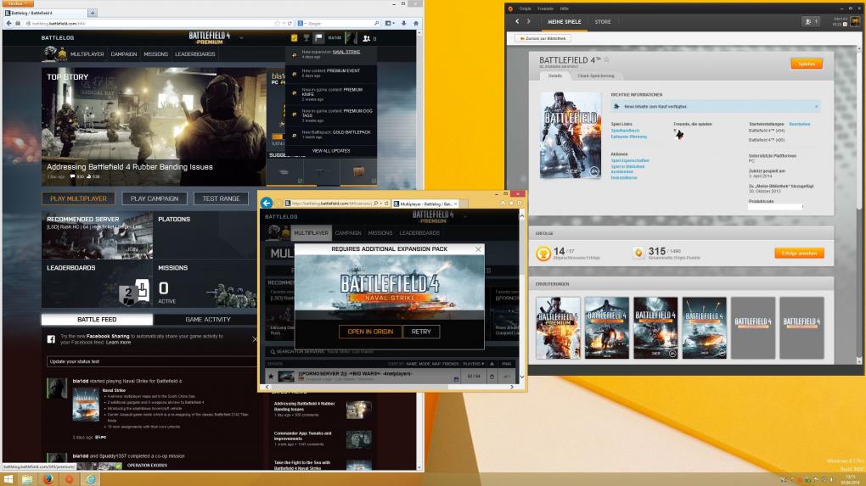The image size is (866, 486).
Task: Click the Update your status text field
Action: (x=151, y=361)
